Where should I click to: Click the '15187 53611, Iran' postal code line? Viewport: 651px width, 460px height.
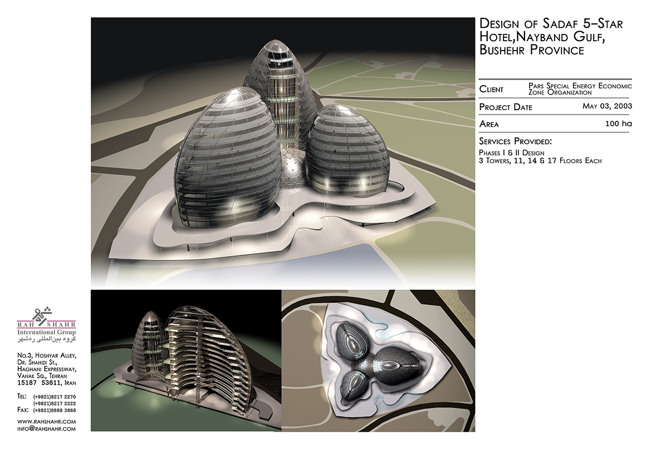coord(47,383)
